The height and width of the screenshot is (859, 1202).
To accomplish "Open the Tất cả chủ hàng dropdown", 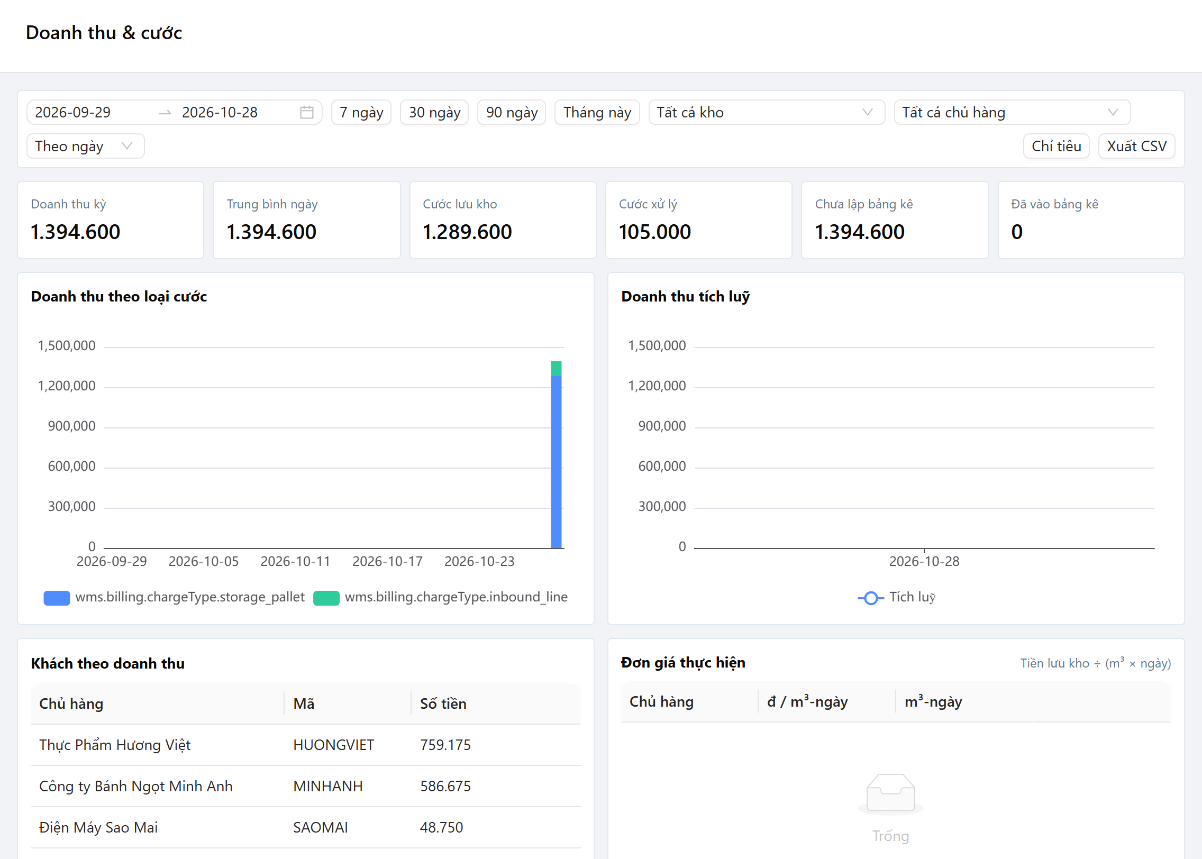I will click(1012, 113).
